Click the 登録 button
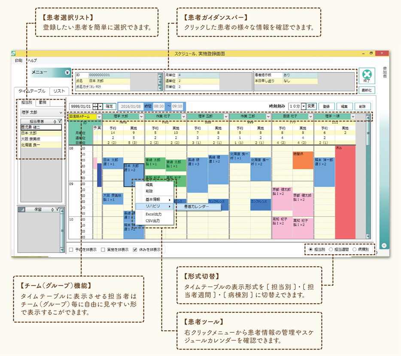Image resolution: width=401 pixels, height=356 pixels. coord(326,106)
